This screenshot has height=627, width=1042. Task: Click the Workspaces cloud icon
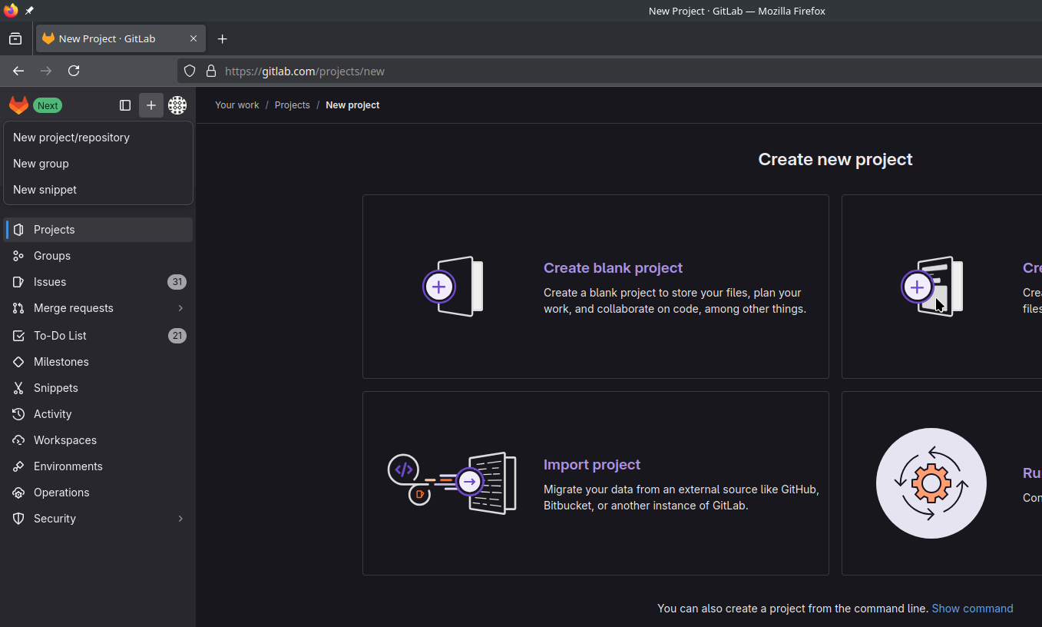(18, 440)
